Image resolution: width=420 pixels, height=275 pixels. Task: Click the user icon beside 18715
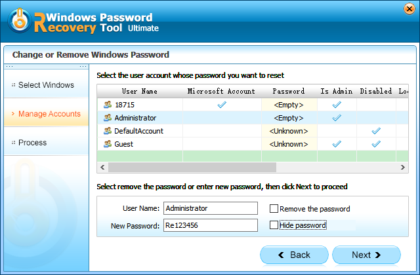coord(108,105)
